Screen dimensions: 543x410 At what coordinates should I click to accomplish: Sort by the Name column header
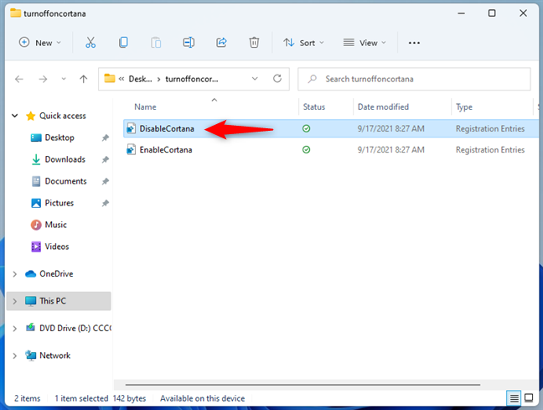click(x=145, y=106)
